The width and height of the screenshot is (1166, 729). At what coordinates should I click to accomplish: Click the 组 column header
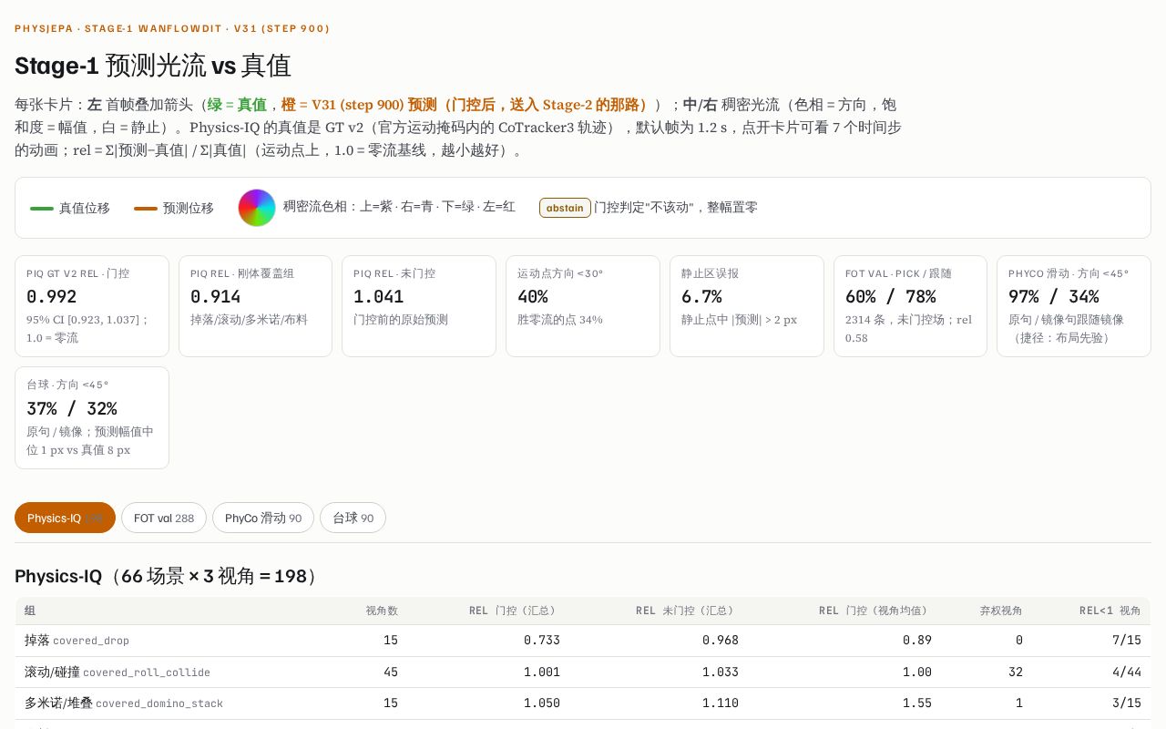[x=30, y=611]
